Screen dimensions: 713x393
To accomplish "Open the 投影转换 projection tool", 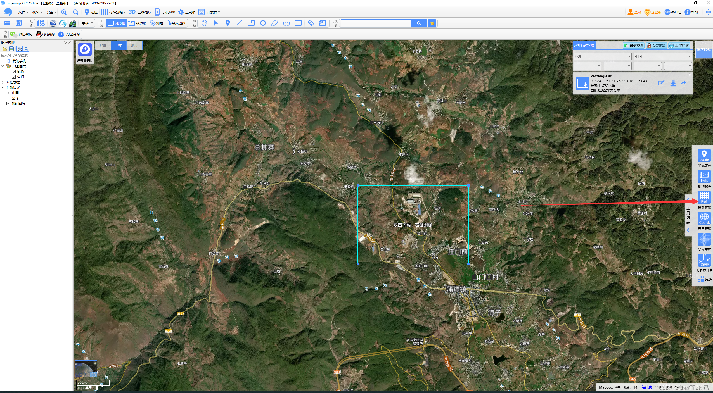I will (x=704, y=197).
